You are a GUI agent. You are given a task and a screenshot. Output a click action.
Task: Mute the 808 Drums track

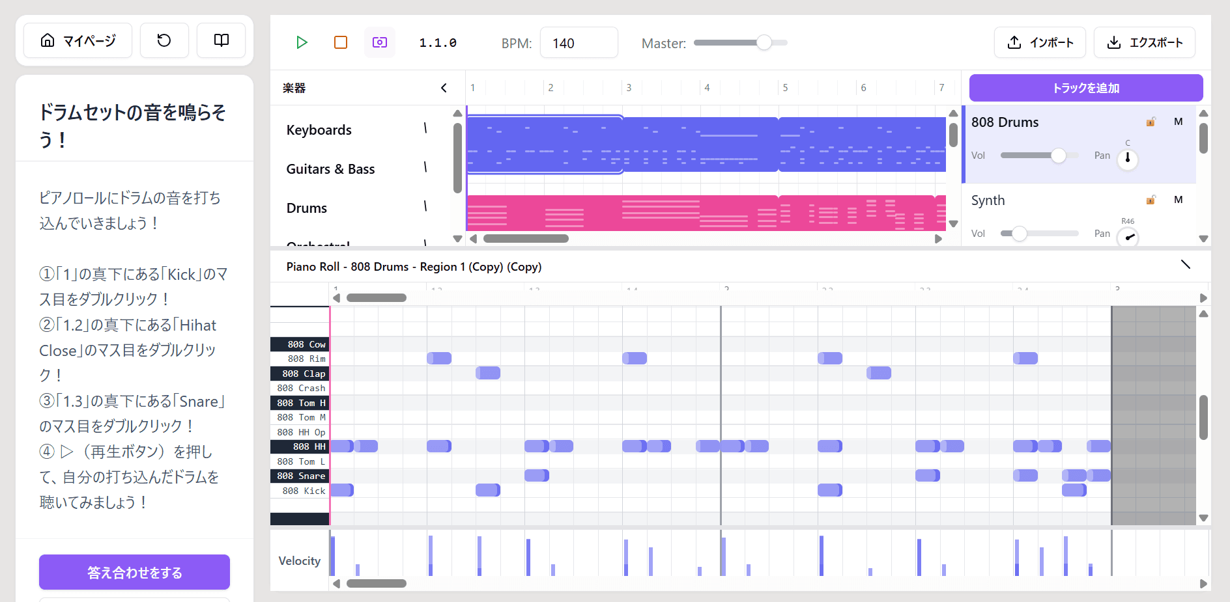pos(1178,122)
